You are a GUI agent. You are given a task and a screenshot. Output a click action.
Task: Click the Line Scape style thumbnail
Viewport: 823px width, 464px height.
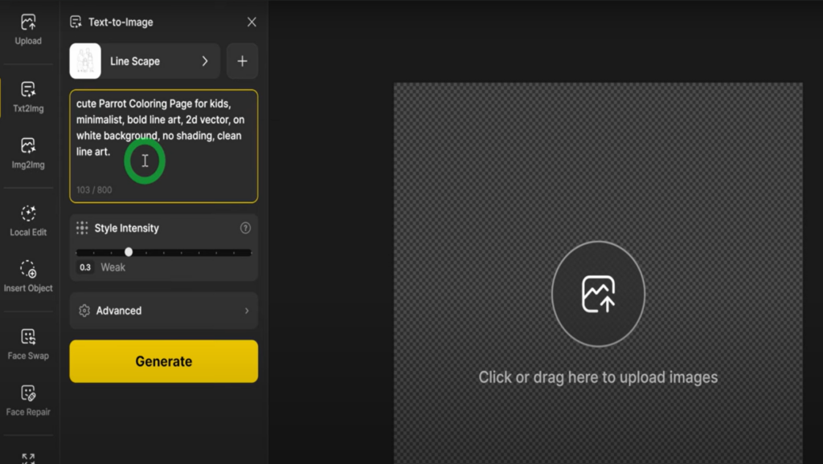pyautogui.click(x=85, y=61)
